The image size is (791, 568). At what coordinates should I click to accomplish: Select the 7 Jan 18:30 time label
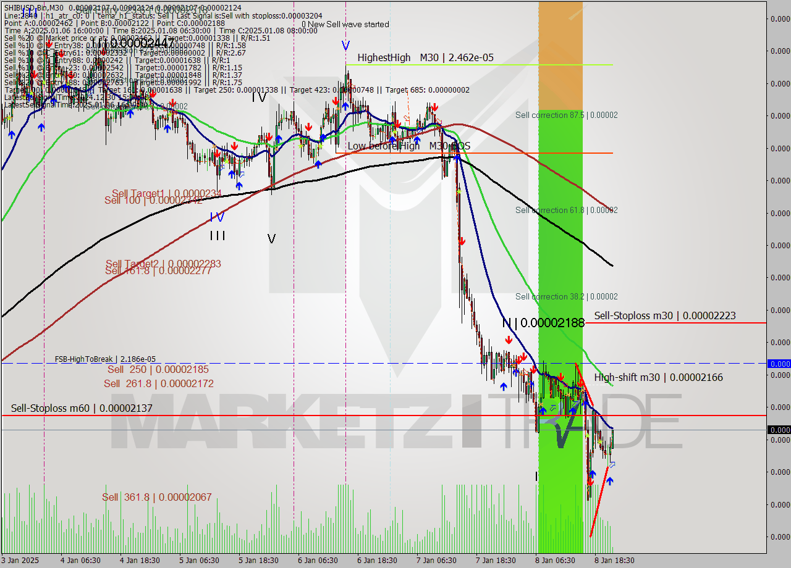496,560
